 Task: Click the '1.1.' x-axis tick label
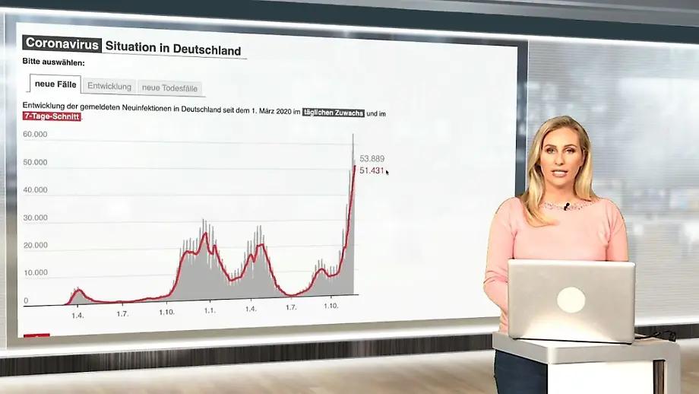(210, 310)
